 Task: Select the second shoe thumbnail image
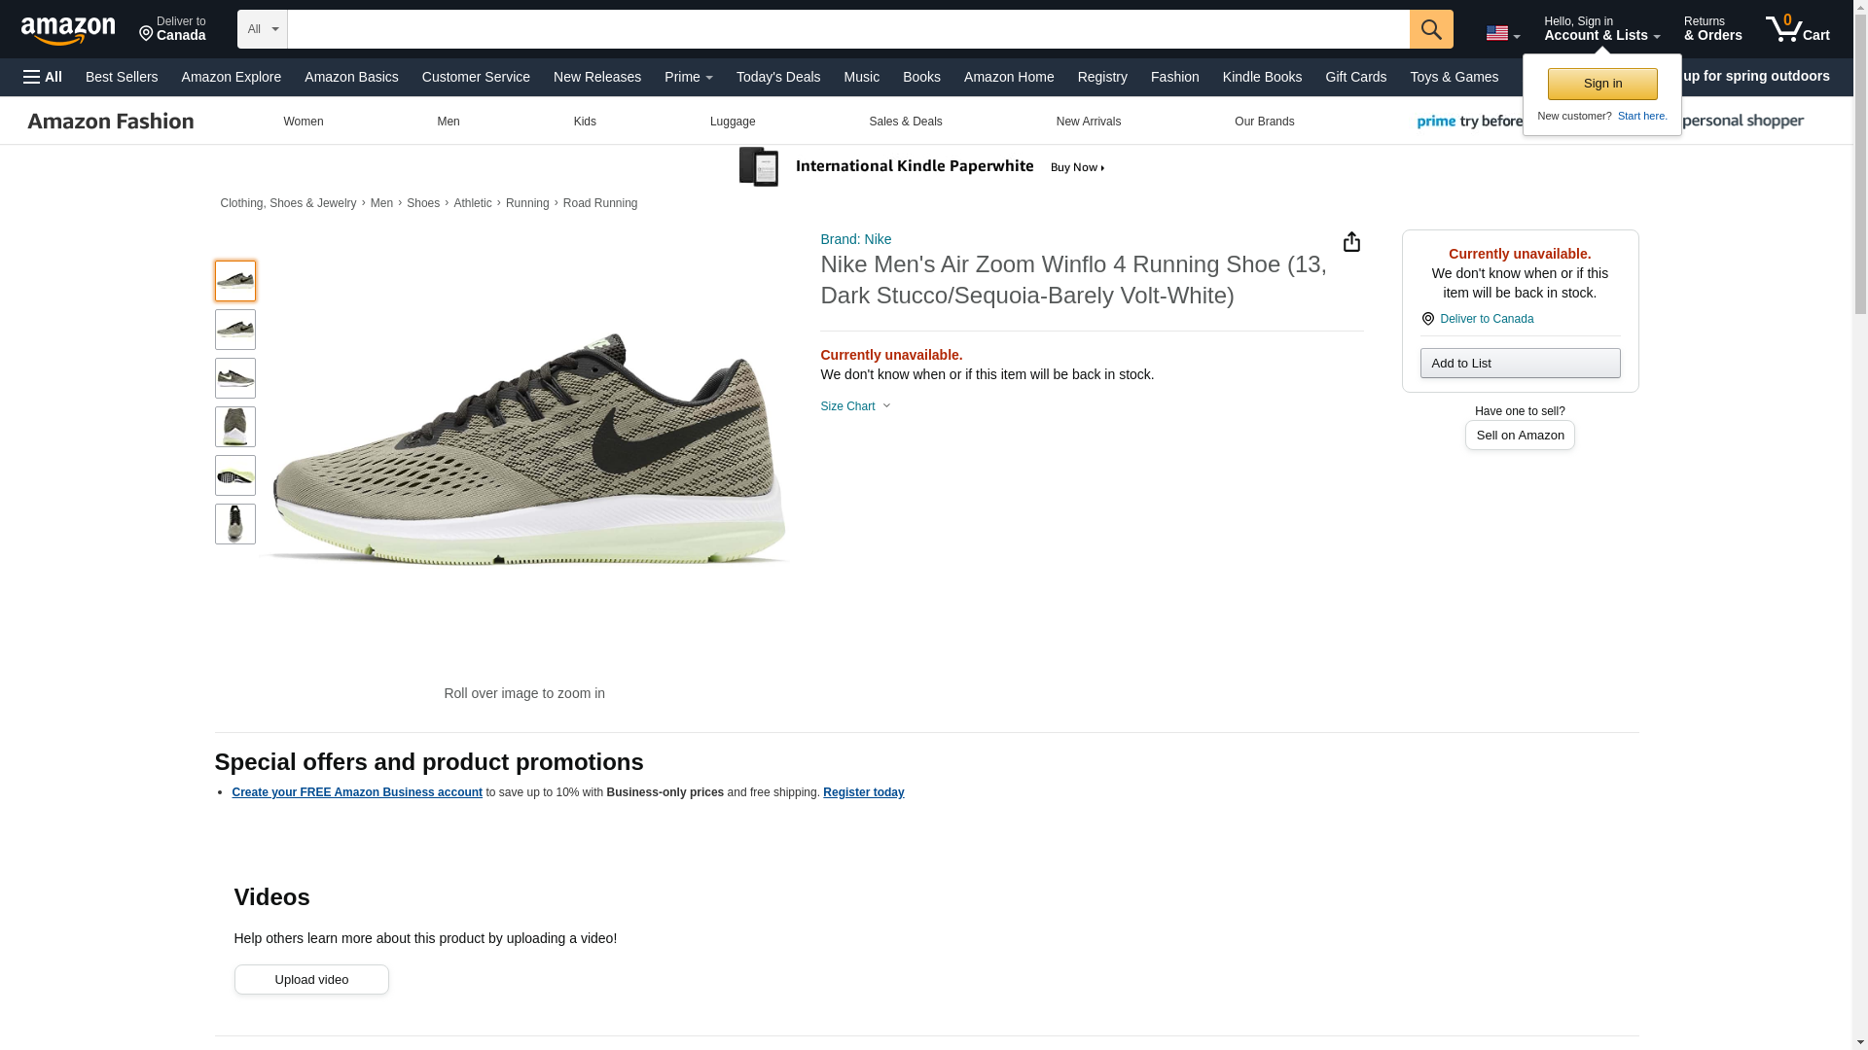[234, 330]
